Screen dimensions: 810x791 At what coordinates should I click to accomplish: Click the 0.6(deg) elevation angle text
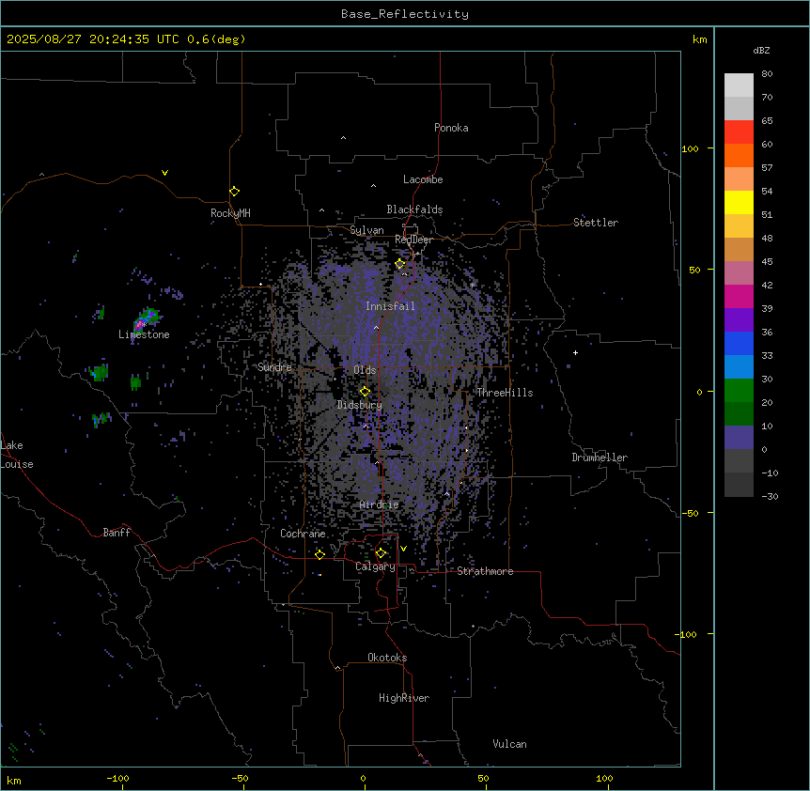pos(216,39)
